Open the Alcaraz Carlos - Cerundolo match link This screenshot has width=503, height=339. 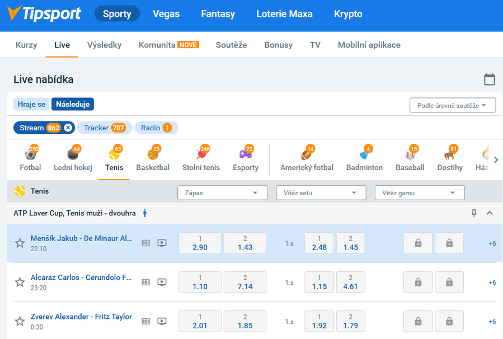coord(81,277)
